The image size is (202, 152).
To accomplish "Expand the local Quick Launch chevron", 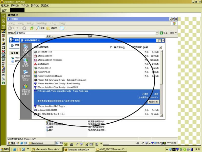I will [x=28, y=149].
